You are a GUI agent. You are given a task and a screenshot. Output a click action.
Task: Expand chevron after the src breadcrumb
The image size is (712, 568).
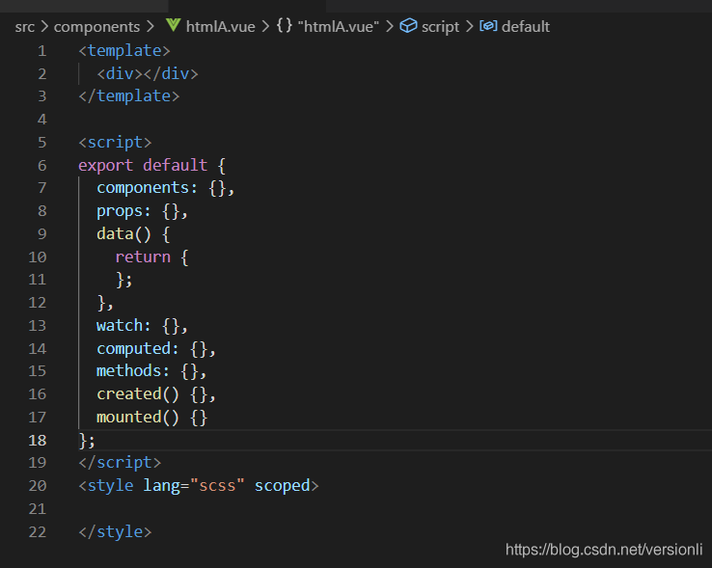coord(44,26)
